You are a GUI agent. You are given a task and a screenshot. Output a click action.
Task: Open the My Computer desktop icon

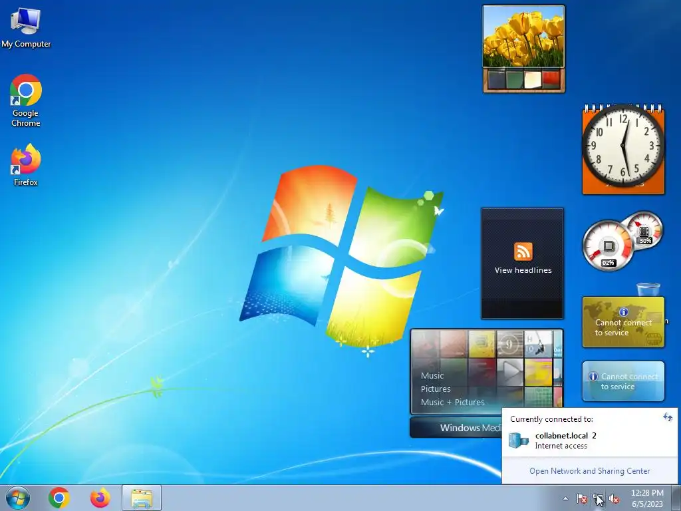[x=26, y=28]
